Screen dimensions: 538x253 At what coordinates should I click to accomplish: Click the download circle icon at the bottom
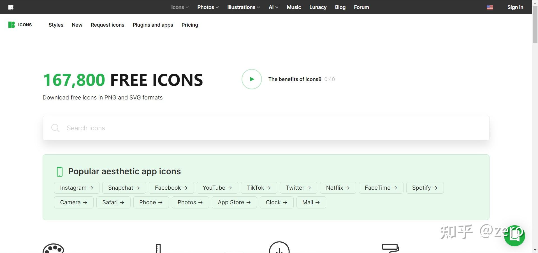tap(279, 247)
